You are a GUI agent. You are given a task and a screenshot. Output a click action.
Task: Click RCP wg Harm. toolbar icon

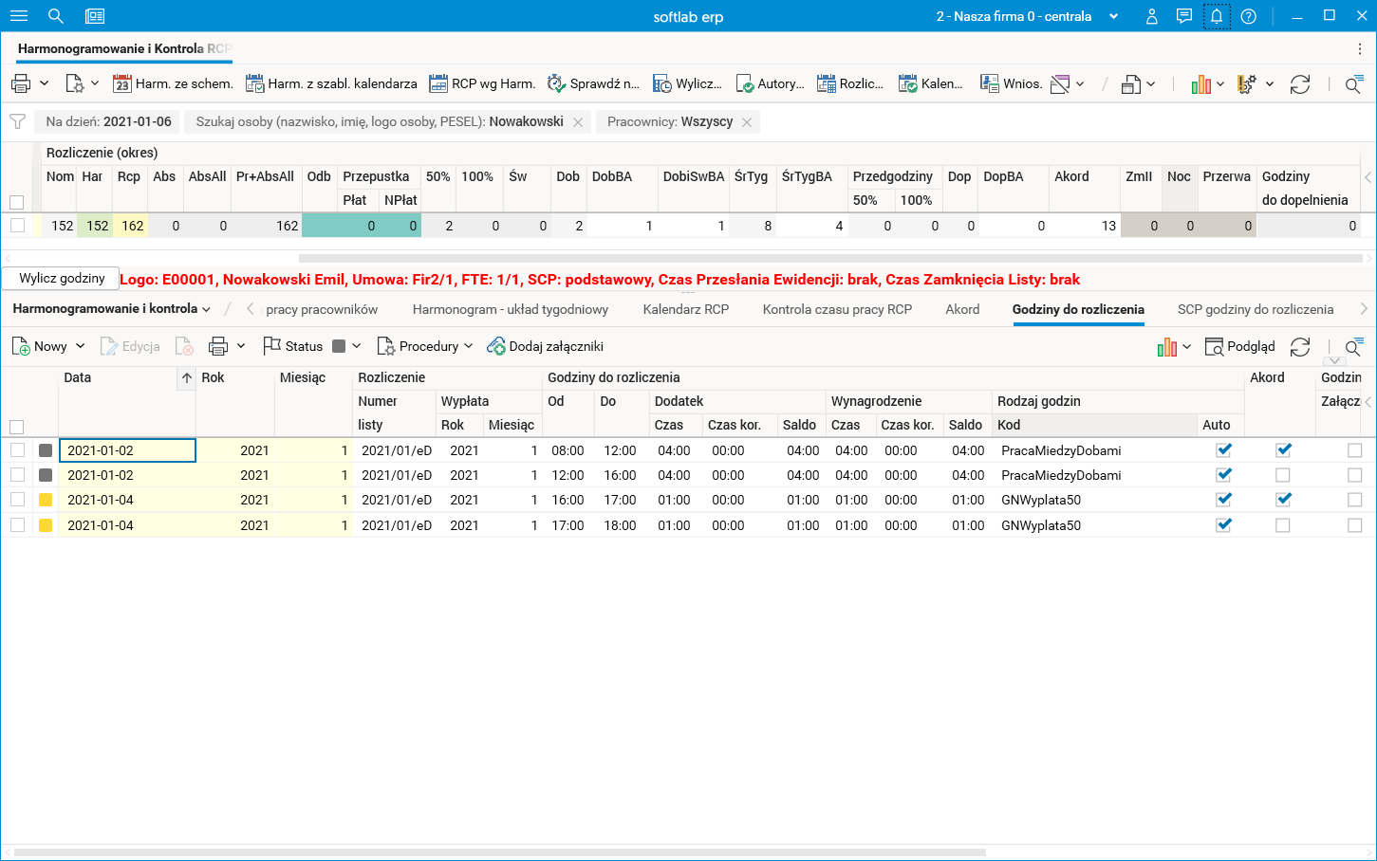[x=437, y=84]
